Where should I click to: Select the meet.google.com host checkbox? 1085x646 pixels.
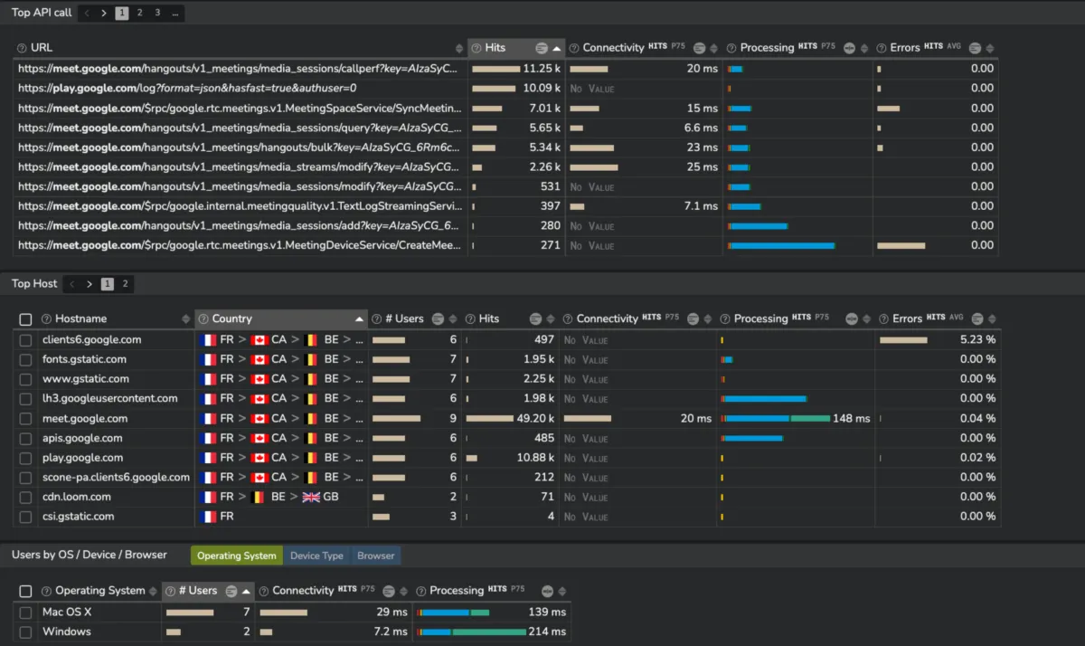tap(25, 419)
